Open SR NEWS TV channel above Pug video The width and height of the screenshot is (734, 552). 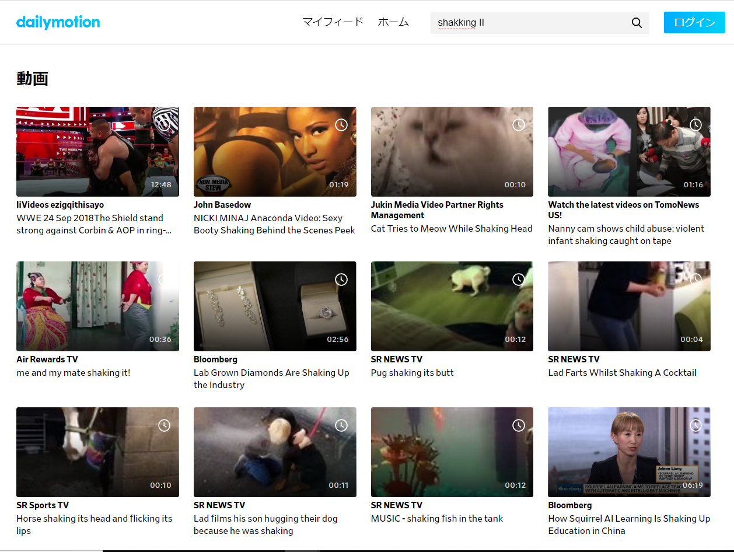pos(397,359)
